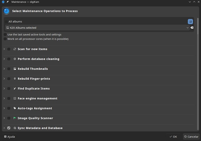Screen dimensions: 201x141
Task: Click the Rebuild Finger-prints label
Action: pos(34,78)
